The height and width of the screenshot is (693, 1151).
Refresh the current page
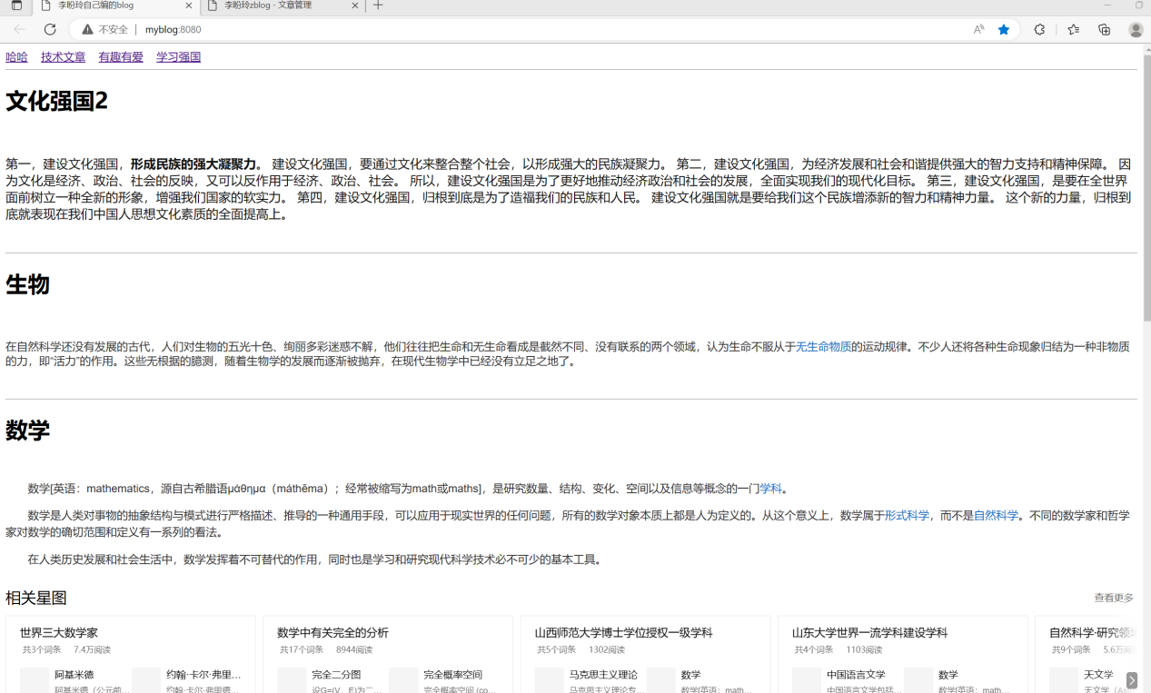(x=50, y=29)
